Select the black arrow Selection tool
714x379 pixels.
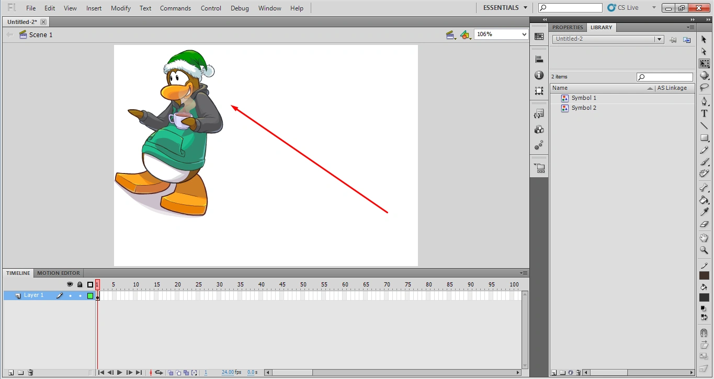704,40
